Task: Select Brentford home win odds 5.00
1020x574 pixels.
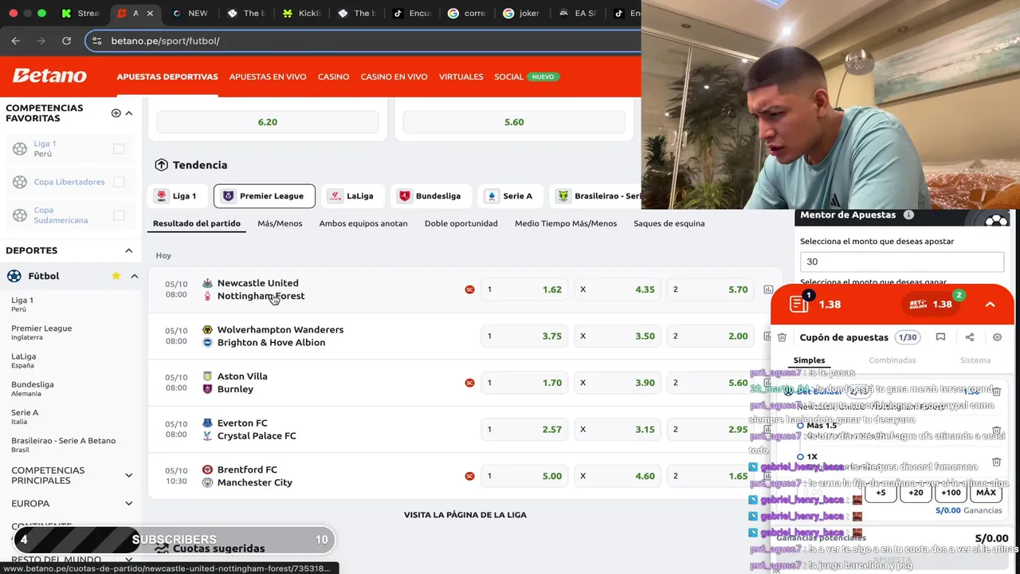Action: (x=526, y=476)
